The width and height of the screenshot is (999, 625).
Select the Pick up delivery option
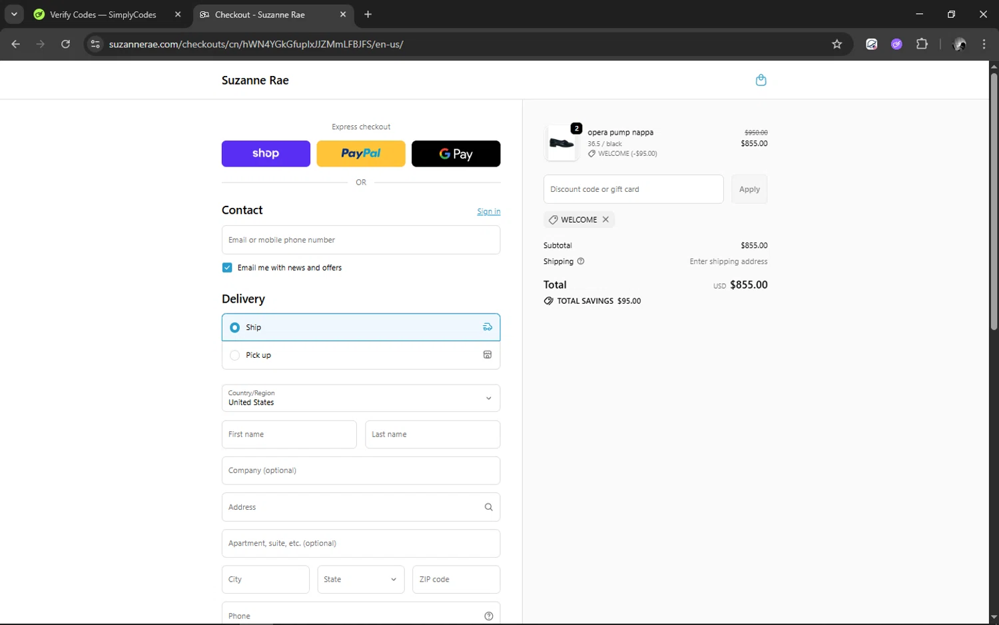[x=361, y=355]
